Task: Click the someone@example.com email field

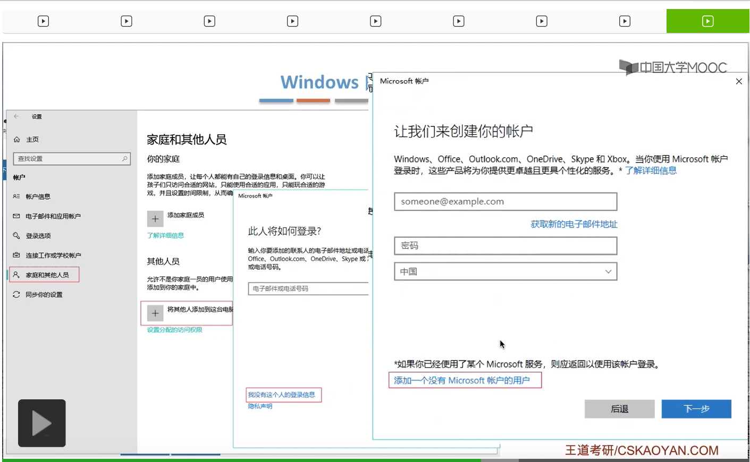Action: click(505, 202)
